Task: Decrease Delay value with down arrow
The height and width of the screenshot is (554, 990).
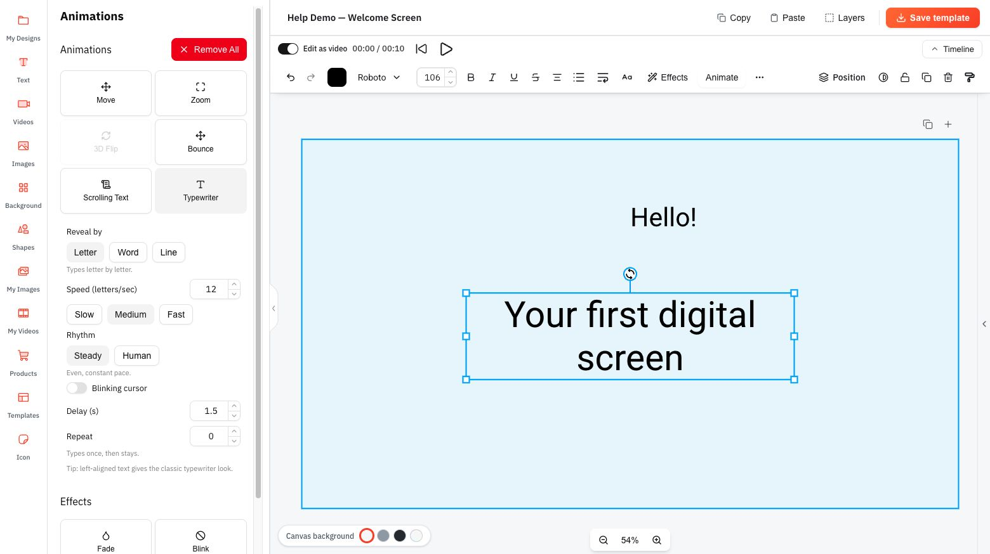Action: pyautogui.click(x=234, y=416)
